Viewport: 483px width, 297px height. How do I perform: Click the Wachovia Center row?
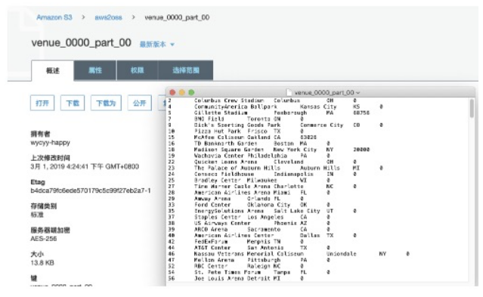(249, 156)
